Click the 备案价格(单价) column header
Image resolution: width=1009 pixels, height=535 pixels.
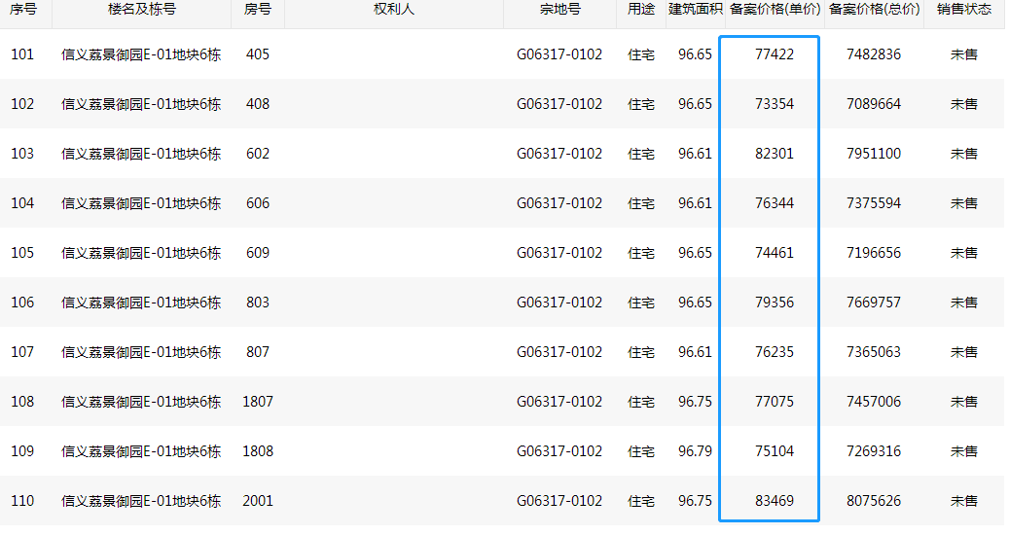click(x=775, y=10)
